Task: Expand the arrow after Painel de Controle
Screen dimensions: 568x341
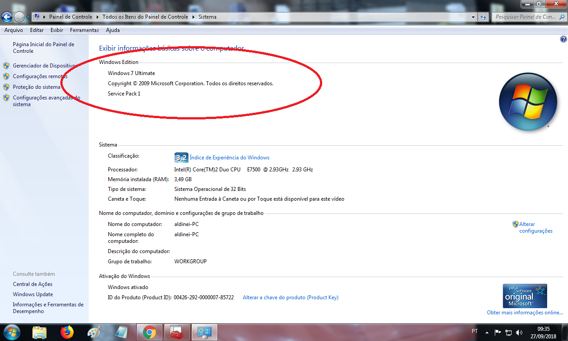Action: (x=97, y=17)
